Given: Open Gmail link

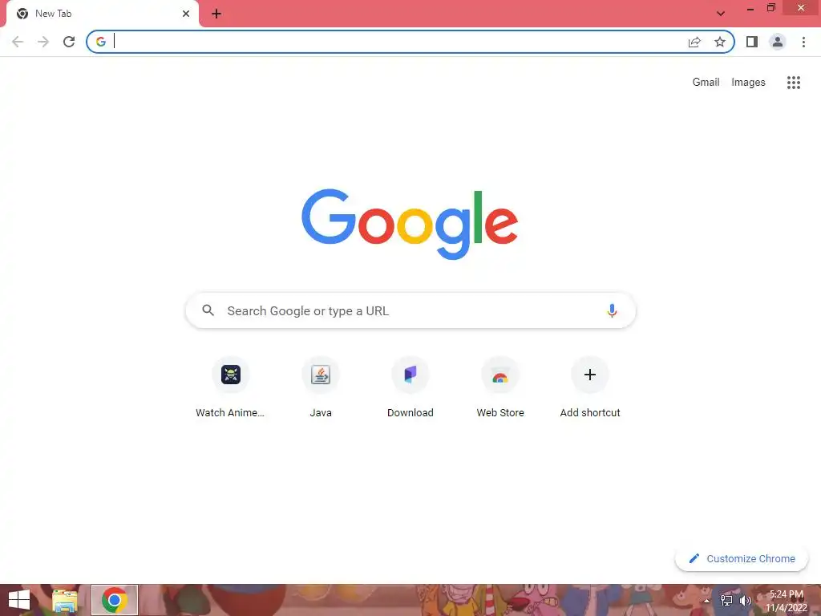Looking at the screenshot, I should (x=706, y=83).
